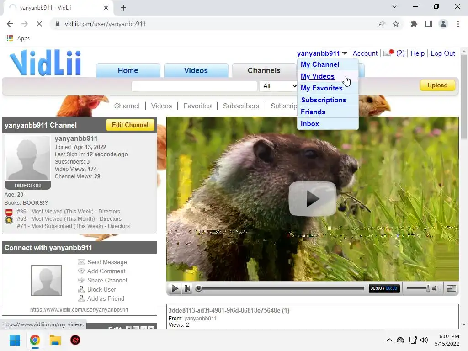Click the Add as Friend icon
The image size is (468, 351).
tap(81, 298)
